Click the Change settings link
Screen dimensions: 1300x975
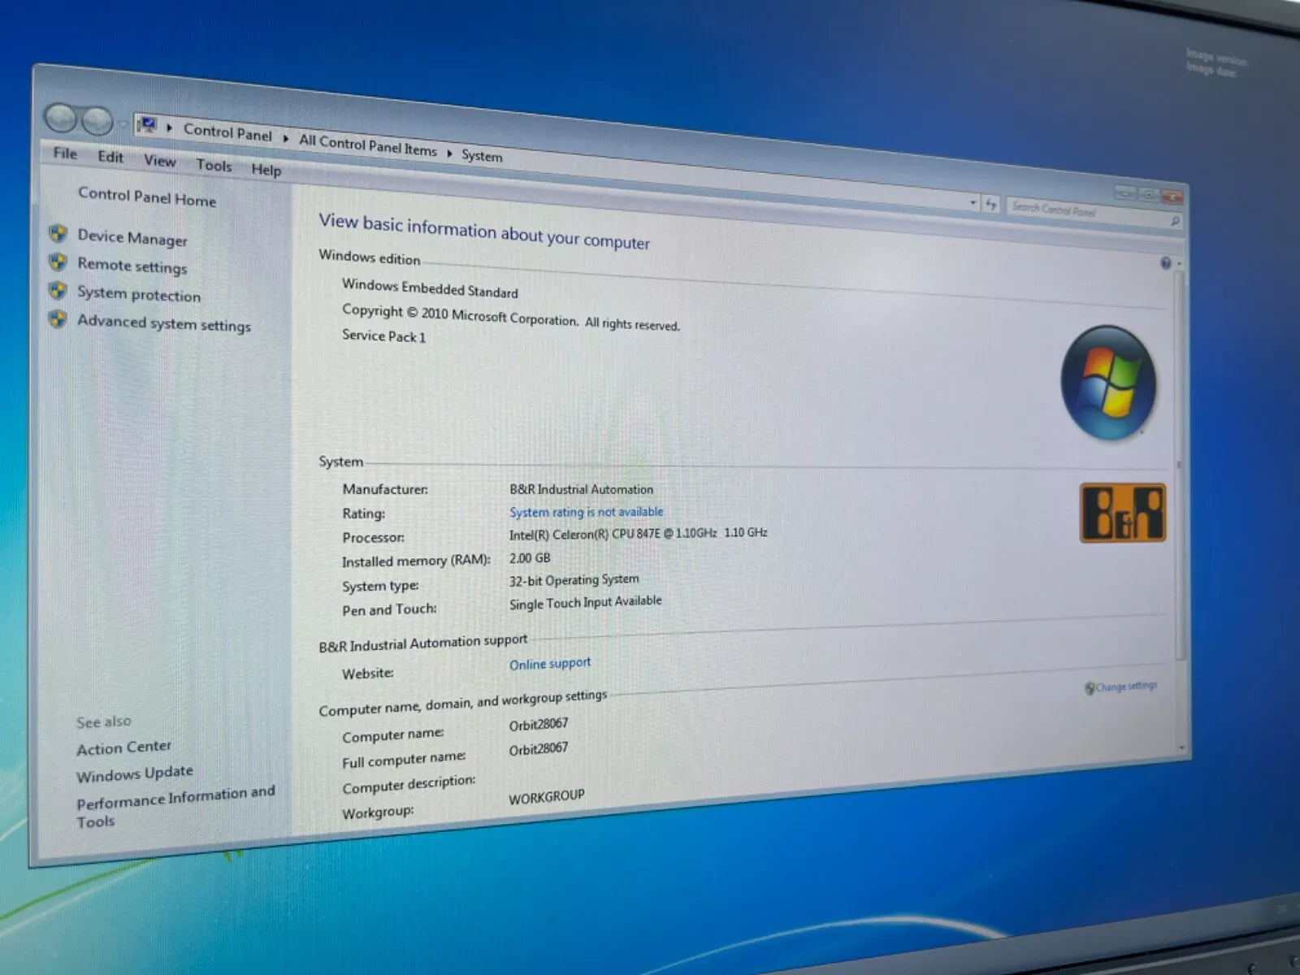[1124, 687]
